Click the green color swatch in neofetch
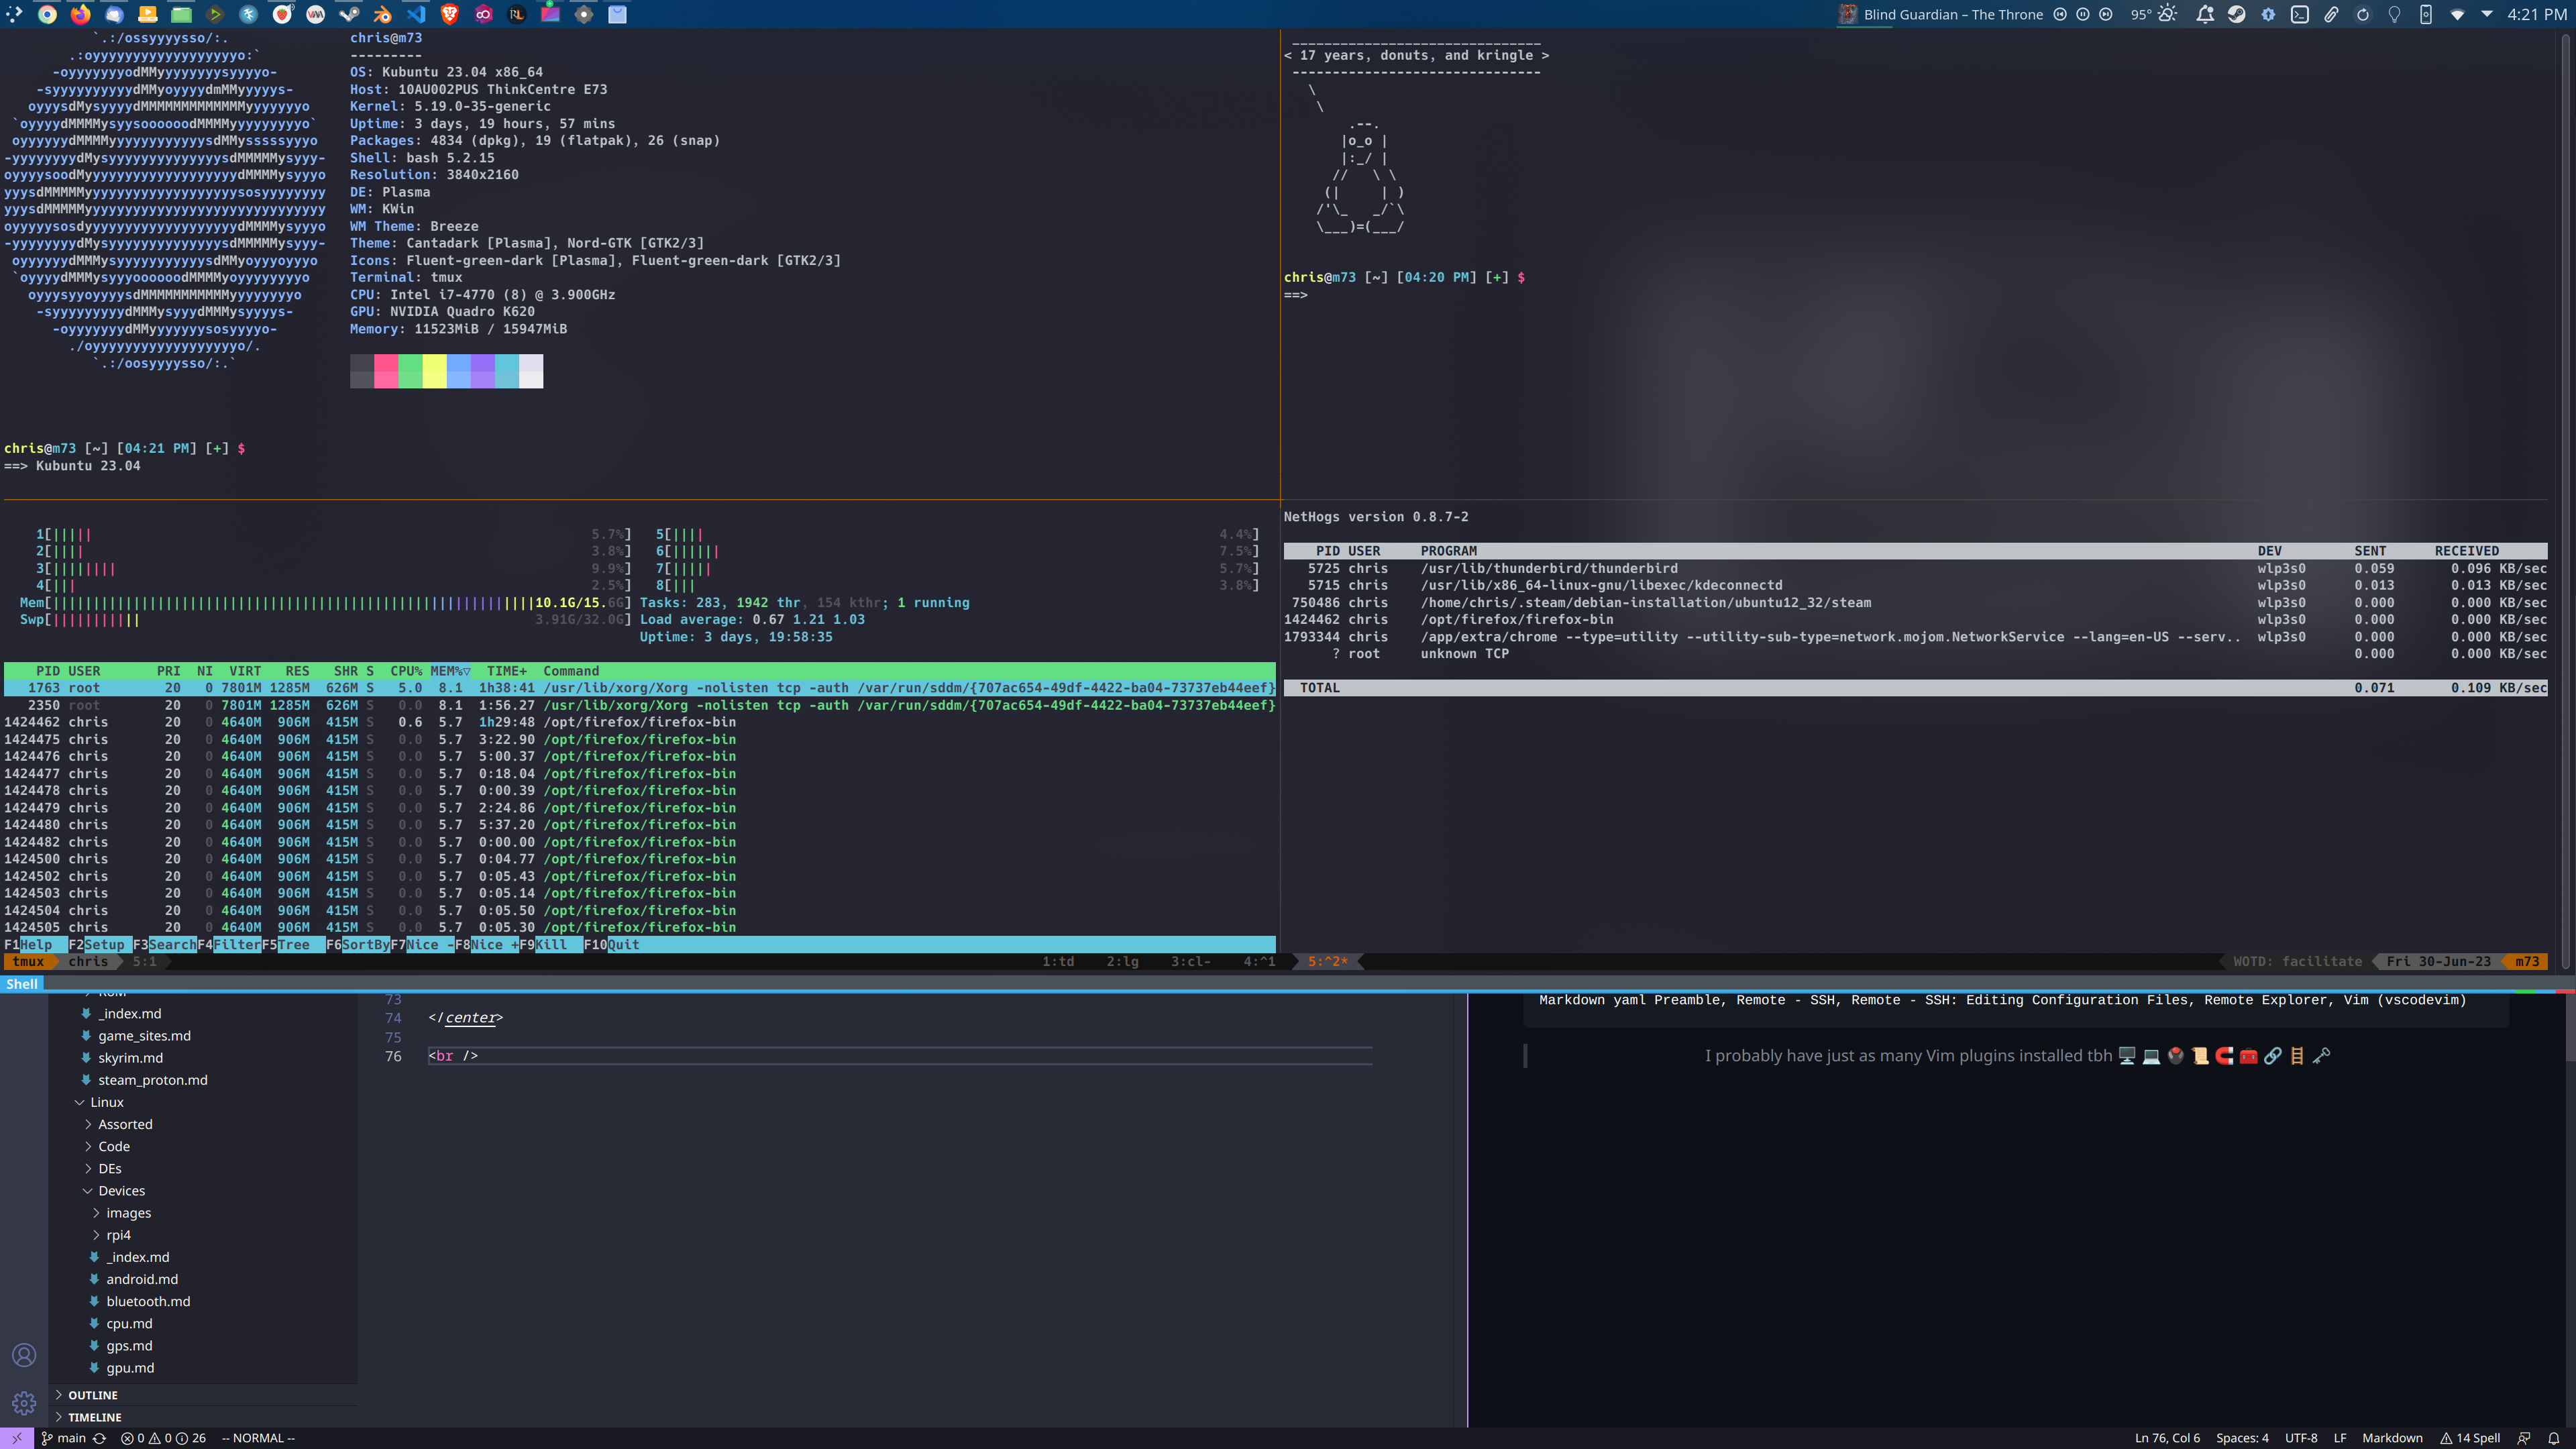 [410, 371]
